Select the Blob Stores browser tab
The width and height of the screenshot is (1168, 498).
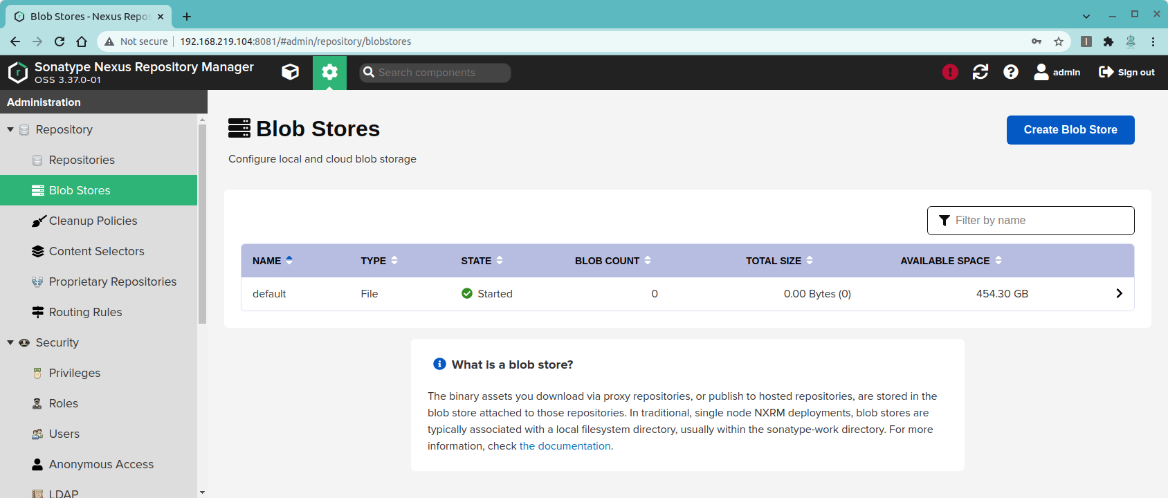pos(89,16)
